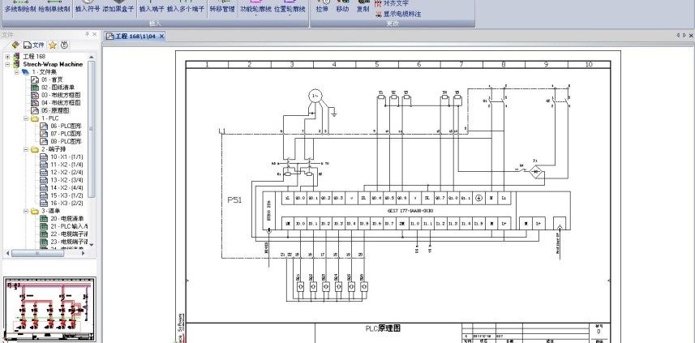Collapse the 1 - 文件集 node
Image resolution: width=695 pixels, height=343 pixels.
16,72
